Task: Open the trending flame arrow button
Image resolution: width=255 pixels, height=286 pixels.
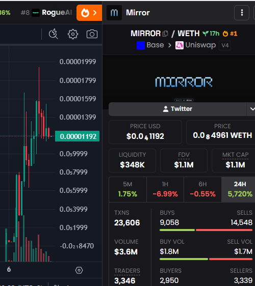Action: point(89,13)
